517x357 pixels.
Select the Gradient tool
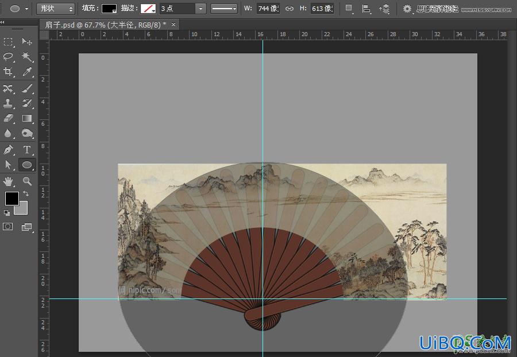click(27, 118)
